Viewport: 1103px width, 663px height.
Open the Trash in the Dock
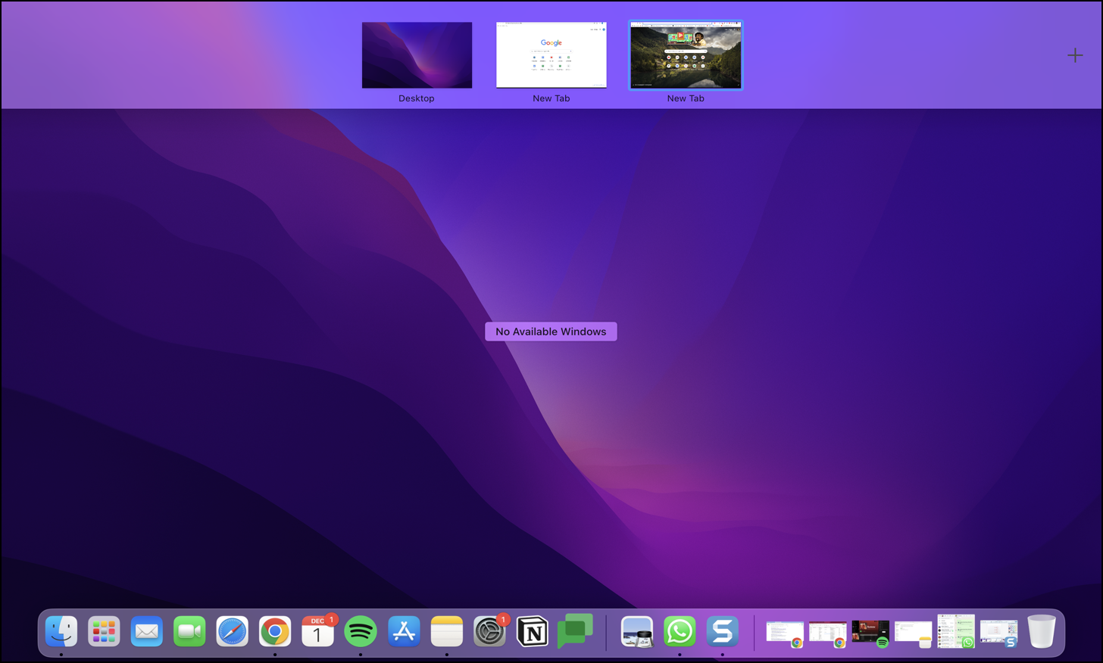[1042, 631]
